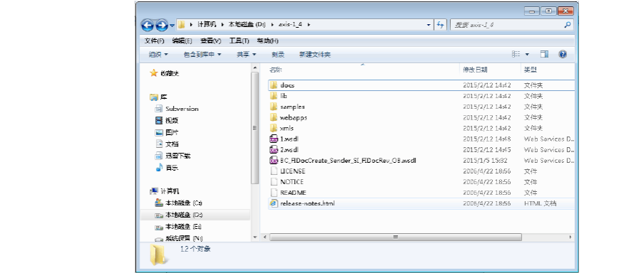636x273 pixels.
Task: Select the docs folder icon
Action: pyautogui.click(x=273, y=85)
